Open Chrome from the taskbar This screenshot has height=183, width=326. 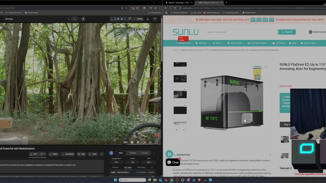tap(171, 180)
